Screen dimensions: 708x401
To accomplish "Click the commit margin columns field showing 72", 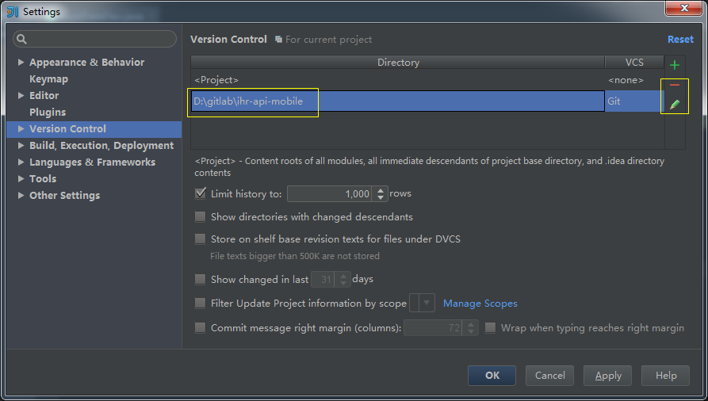I will click(434, 328).
